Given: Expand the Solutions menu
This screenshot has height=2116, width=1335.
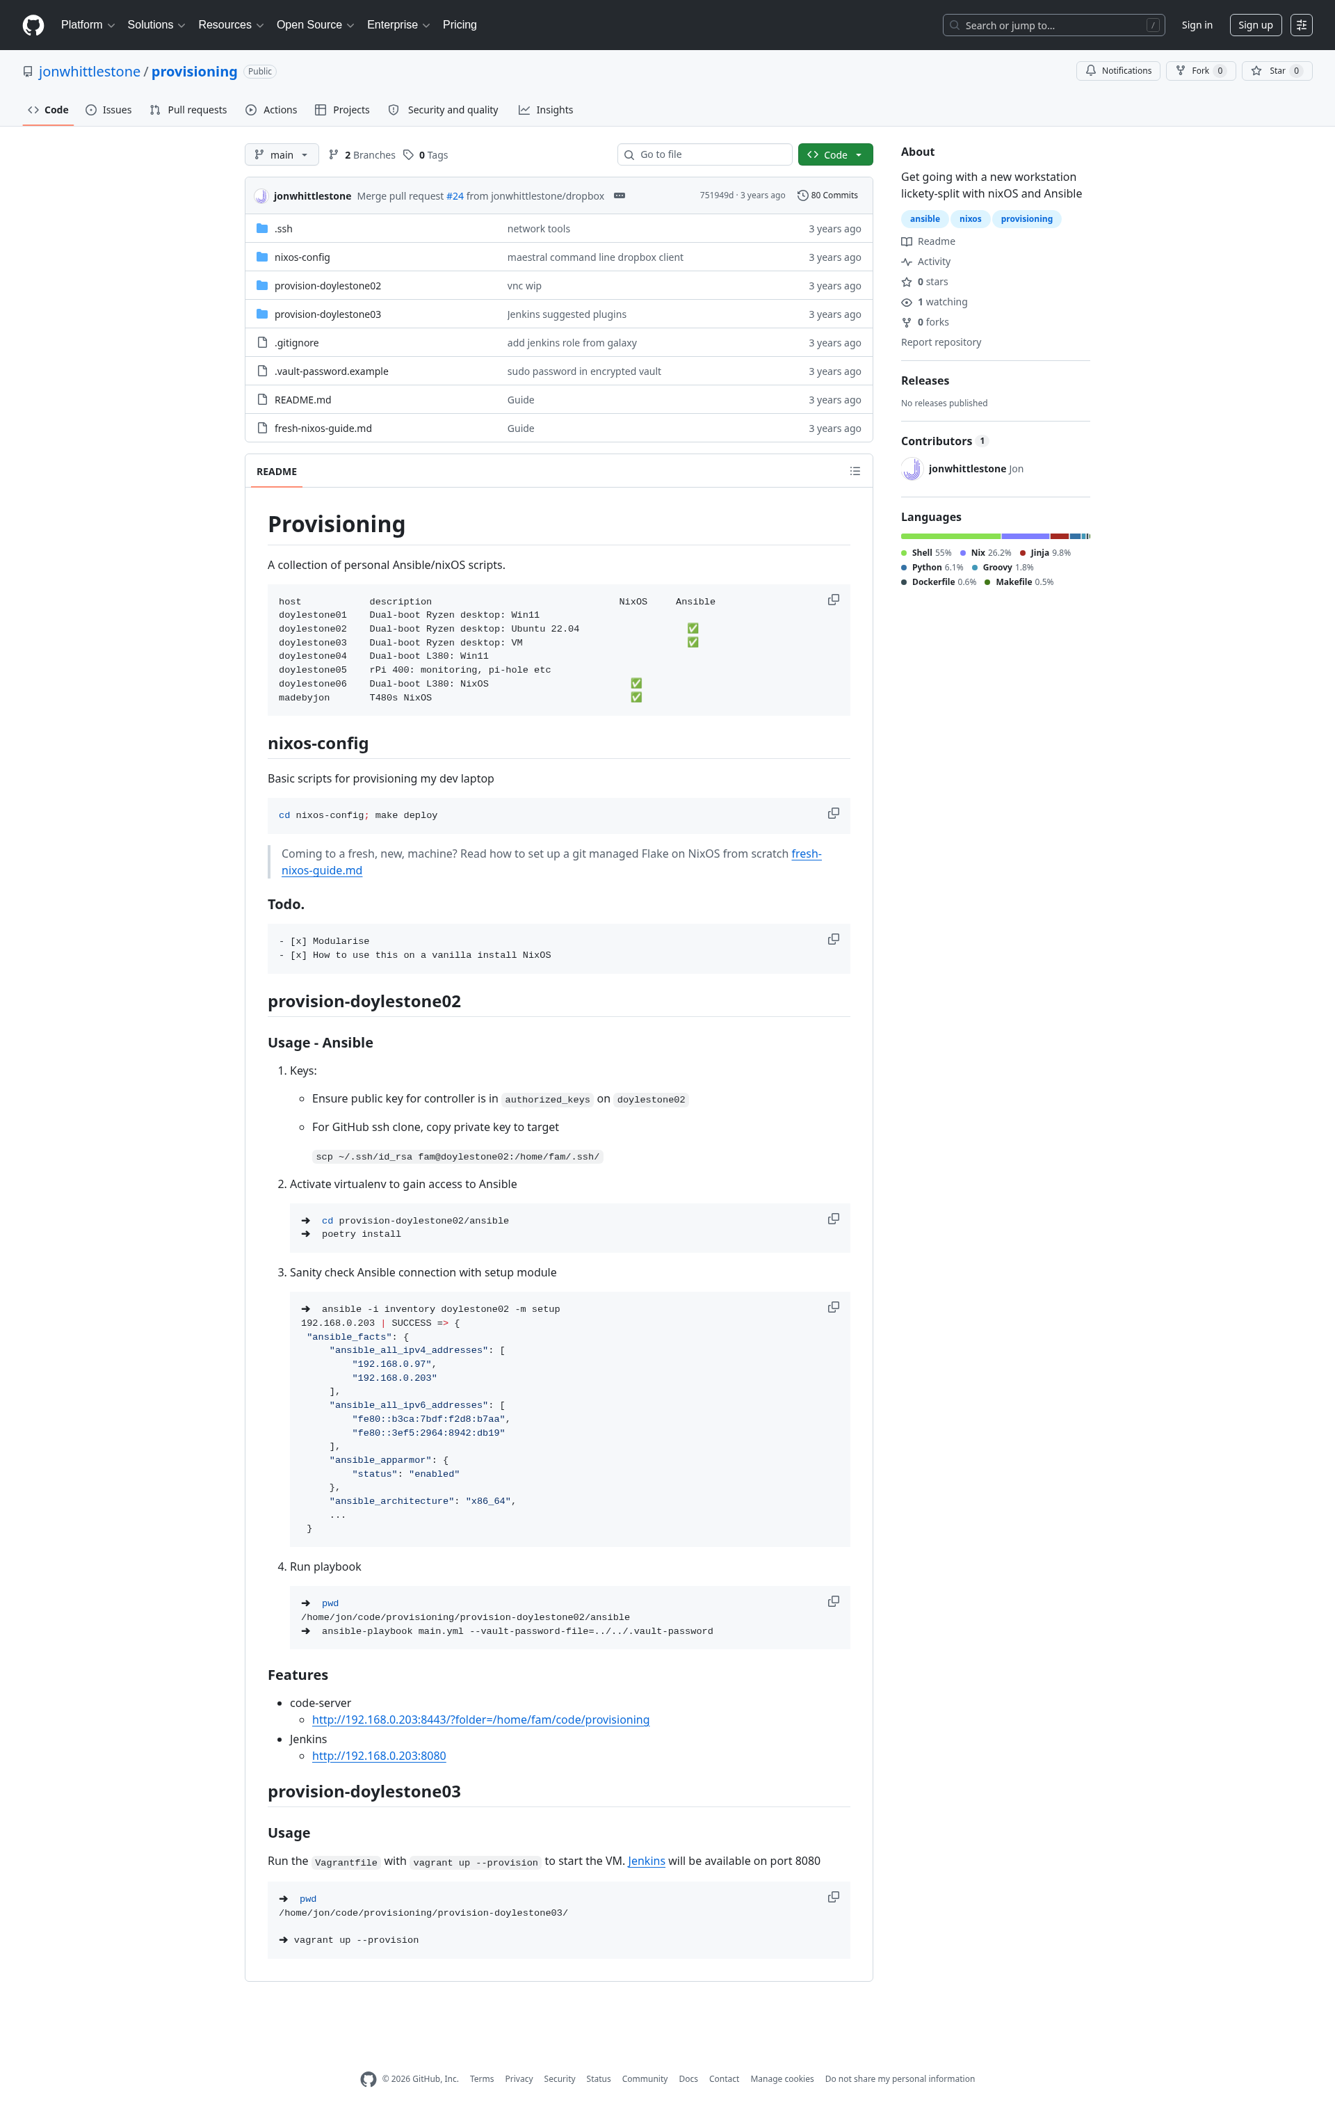Looking at the screenshot, I should [x=156, y=24].
